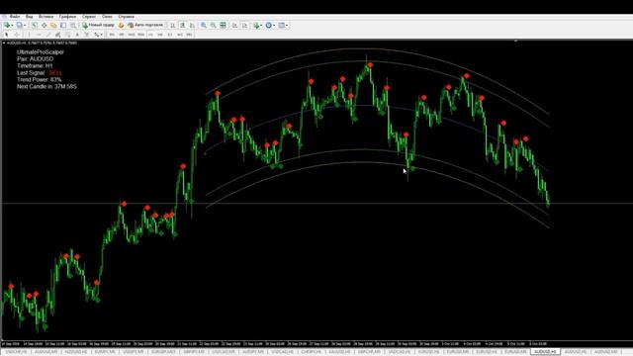Switch to the M15 timeframe

pyautogui.click(x=132, y=35)
